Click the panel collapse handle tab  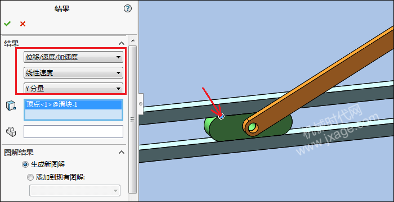(141, 104)
